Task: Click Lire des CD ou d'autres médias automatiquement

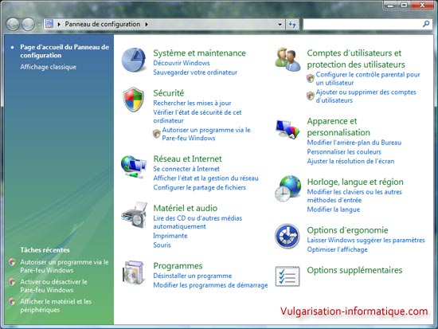Action: pos(197,222)
